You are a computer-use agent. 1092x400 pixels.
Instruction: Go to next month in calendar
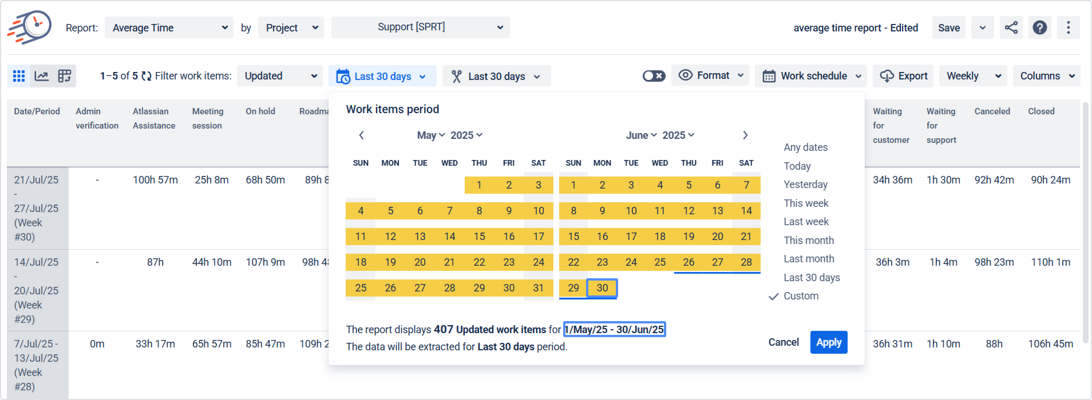click(x=745, y=135)
